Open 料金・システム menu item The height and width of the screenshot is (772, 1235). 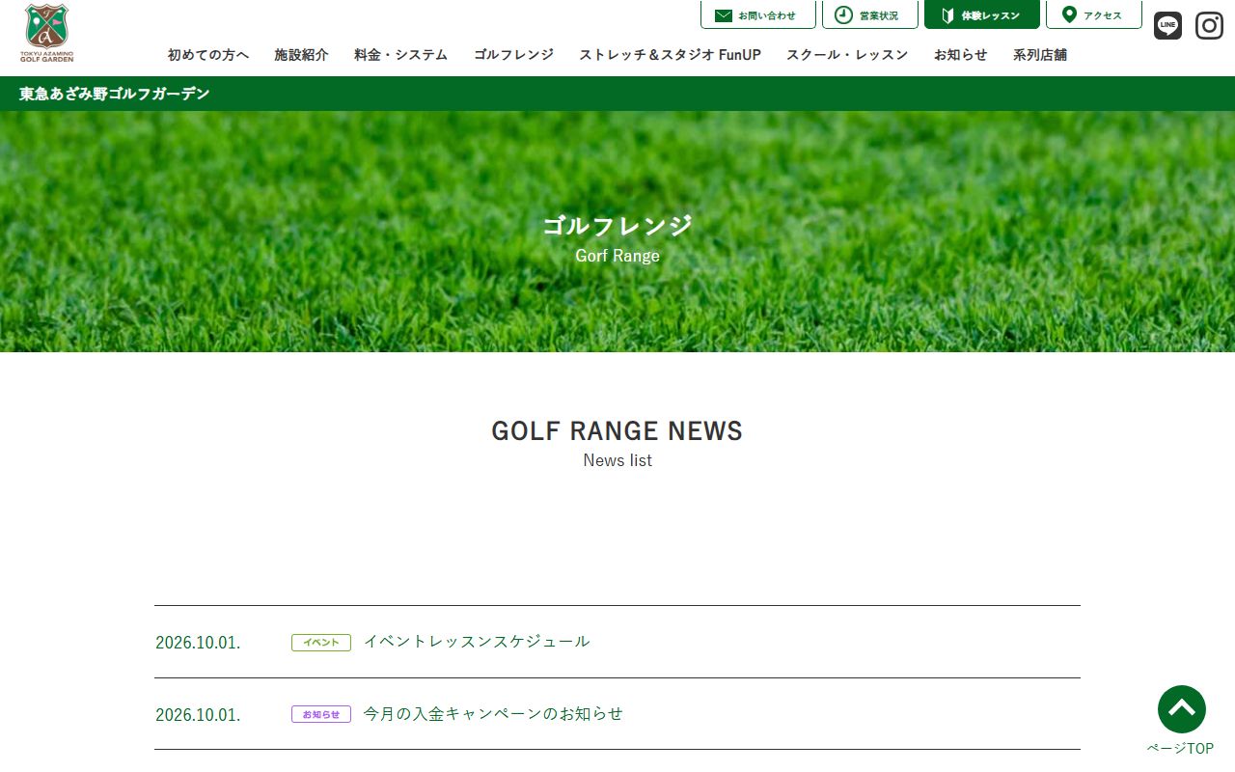tap(400, 55)
